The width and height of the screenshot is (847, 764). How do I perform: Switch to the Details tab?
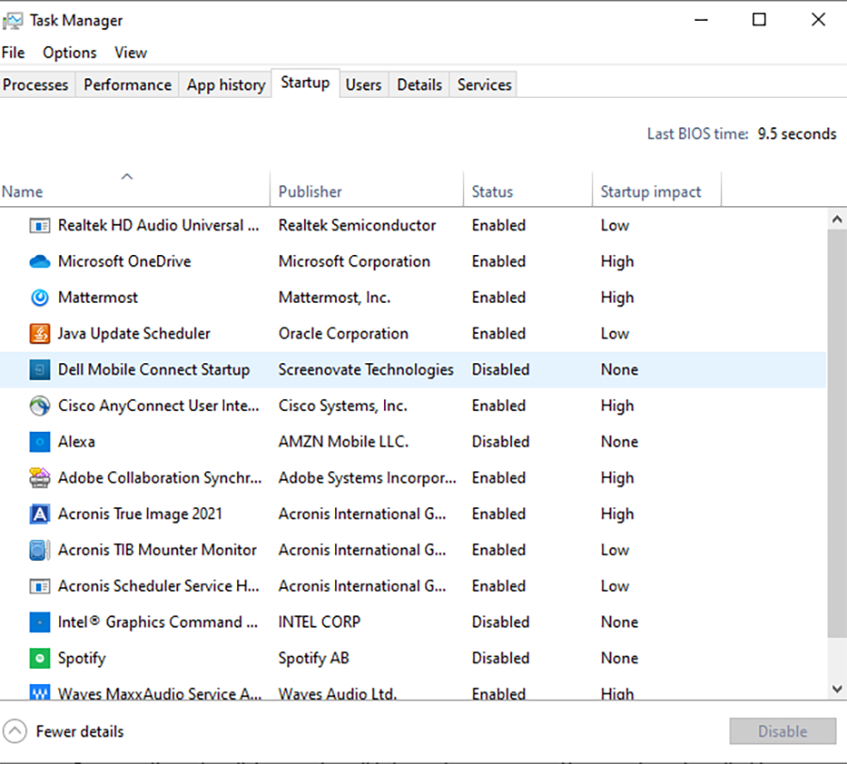click(x=419, y=85)
